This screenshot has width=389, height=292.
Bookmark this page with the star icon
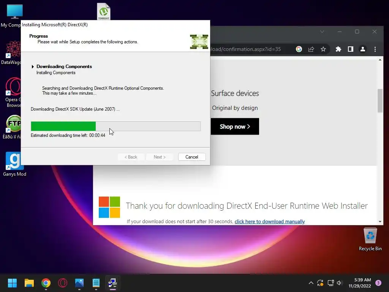[x=323, y=49]
